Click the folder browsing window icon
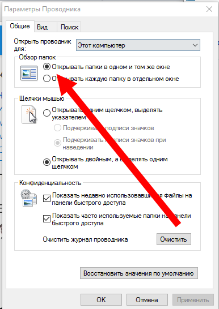The height and width of the screenshot is (309, 219). [29, 74]
